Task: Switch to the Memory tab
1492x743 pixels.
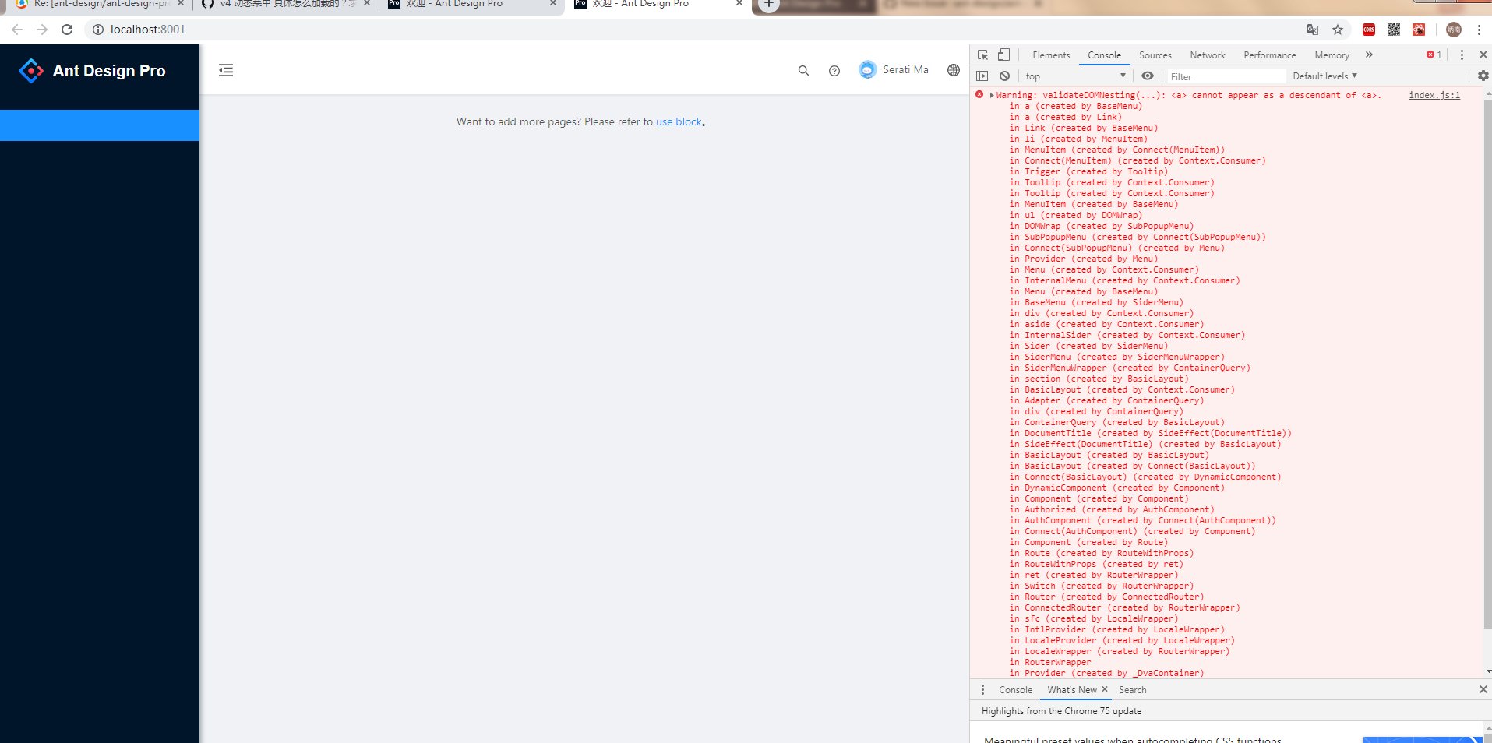Action: pos(1332,55)
